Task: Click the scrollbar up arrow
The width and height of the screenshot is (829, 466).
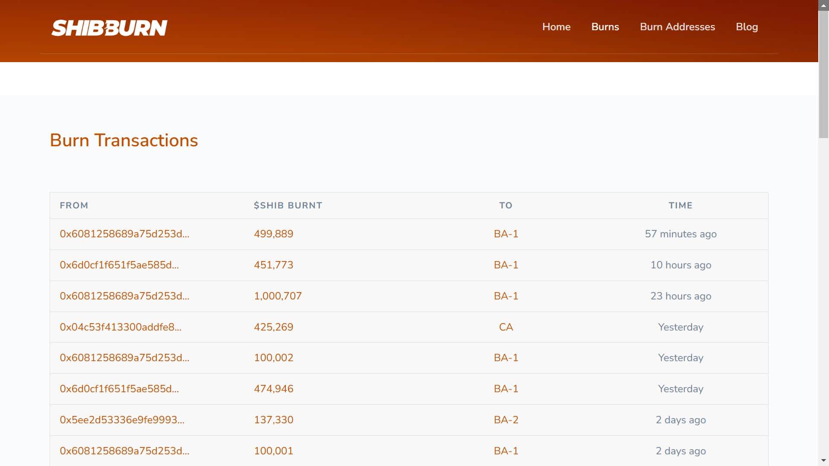Action: (x=823, y=4)
